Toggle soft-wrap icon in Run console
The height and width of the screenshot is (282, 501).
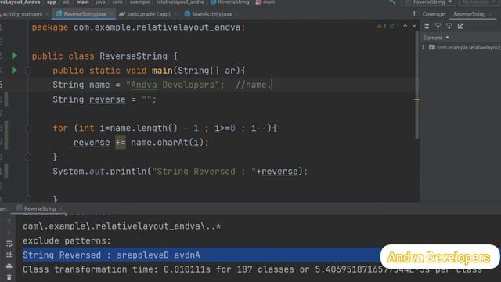[x=9, y=244]
